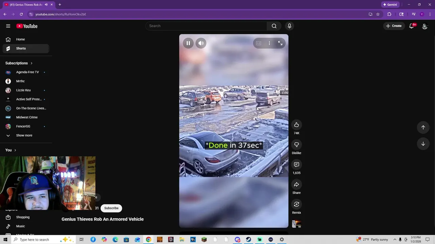Select Shorts in the sidebar
The height and width of the screenshot is (244, 435).
tap(26, 48)
